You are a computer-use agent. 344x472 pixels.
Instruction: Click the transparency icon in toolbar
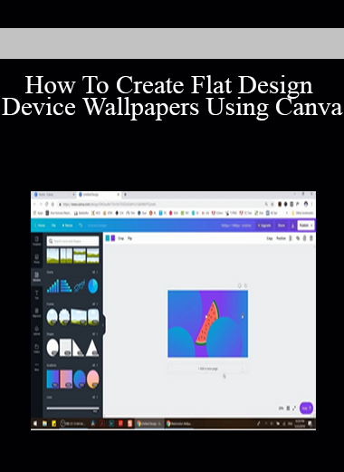coord(291,238)
